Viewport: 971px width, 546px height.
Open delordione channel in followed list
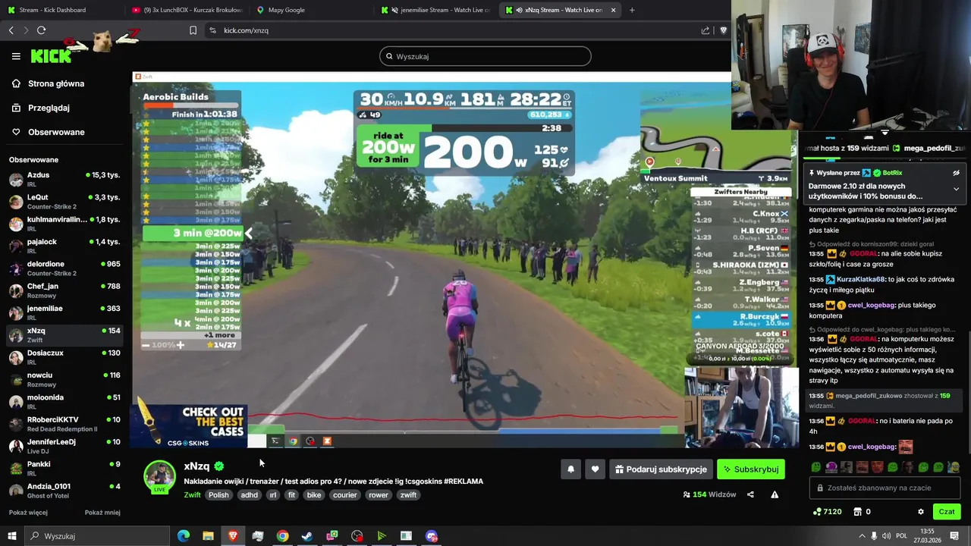[x=64, y=268]
